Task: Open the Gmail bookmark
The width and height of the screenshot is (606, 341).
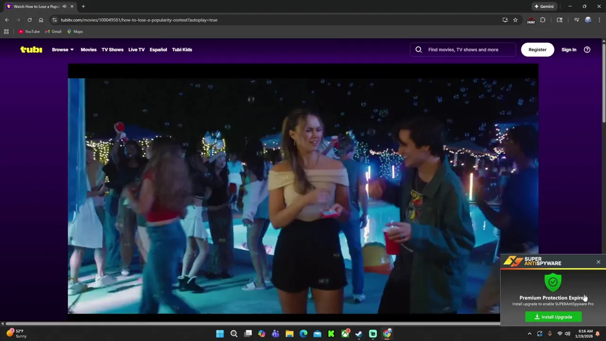Action: click(x=53, y=32)
